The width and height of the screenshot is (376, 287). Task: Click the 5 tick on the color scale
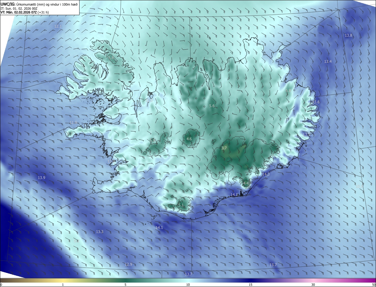click(125, 285)
